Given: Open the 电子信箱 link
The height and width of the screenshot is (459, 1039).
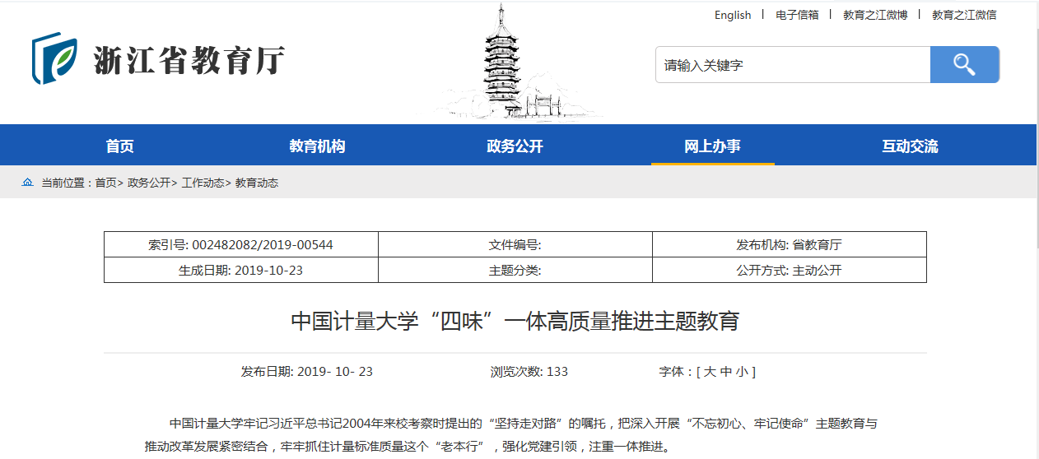Looking at the screenshot, I should (797, 15).
